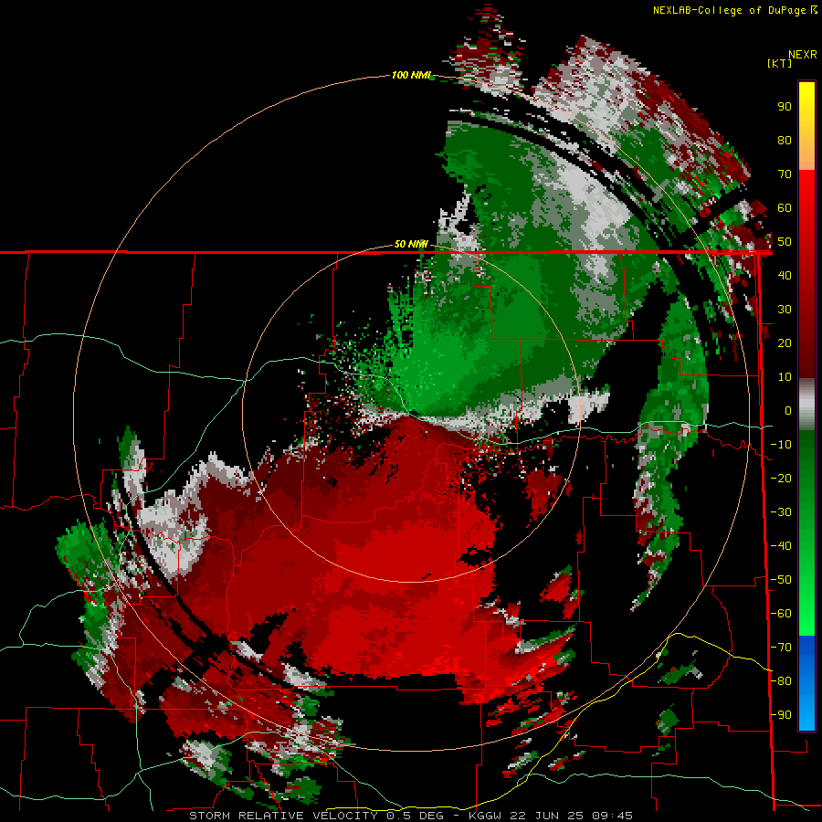
Task: Click the -60 value on the velocity scale
Action: [x=781, y=614]
